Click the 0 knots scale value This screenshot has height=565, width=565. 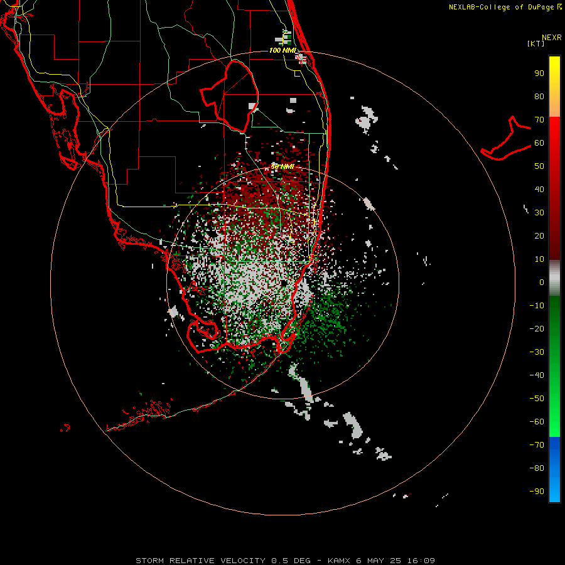pyautogui.click(x=542, y=282)
